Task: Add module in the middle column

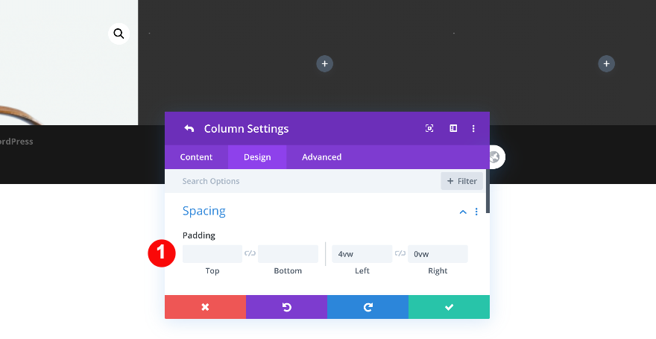Action: [324, 64]
